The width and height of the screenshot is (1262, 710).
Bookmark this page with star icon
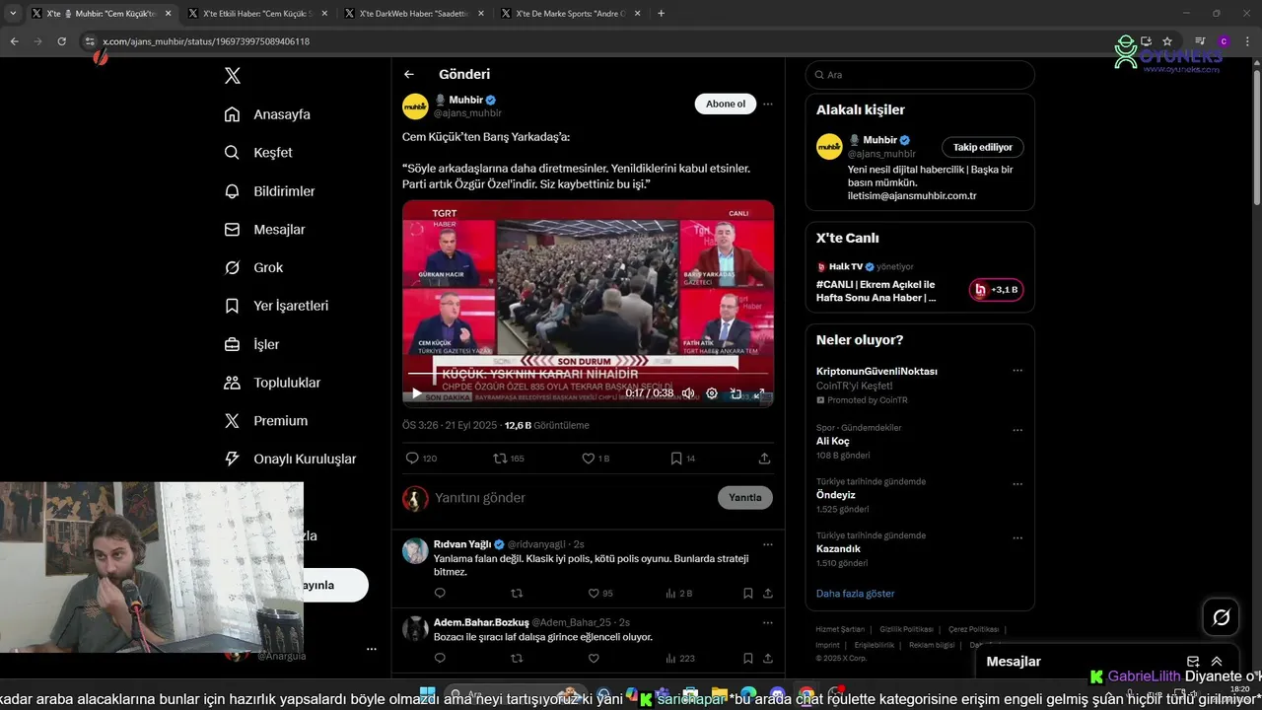(x=1167, y=41)
